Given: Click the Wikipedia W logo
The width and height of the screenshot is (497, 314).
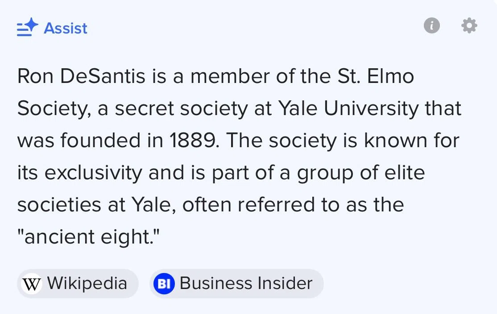Looking at the screenshot, I should pos(32,284).
